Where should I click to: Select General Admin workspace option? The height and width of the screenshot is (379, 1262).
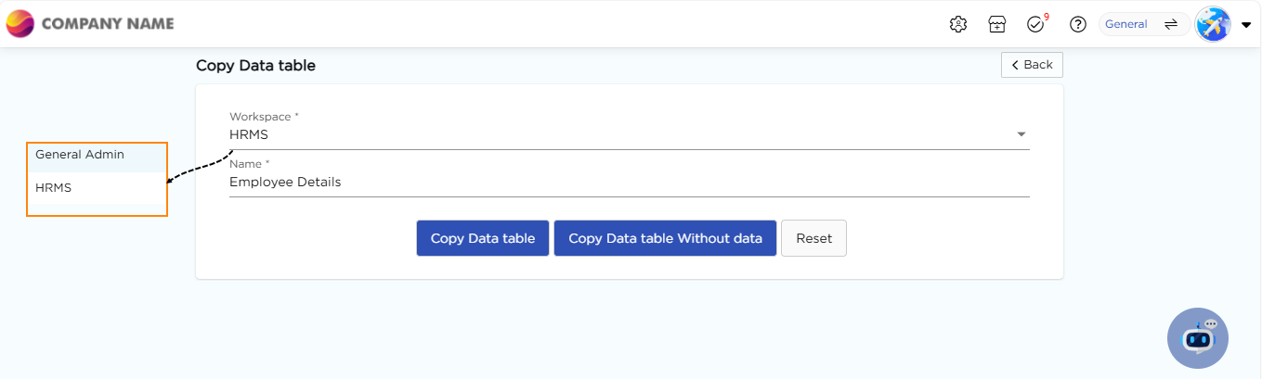(80, 155)
